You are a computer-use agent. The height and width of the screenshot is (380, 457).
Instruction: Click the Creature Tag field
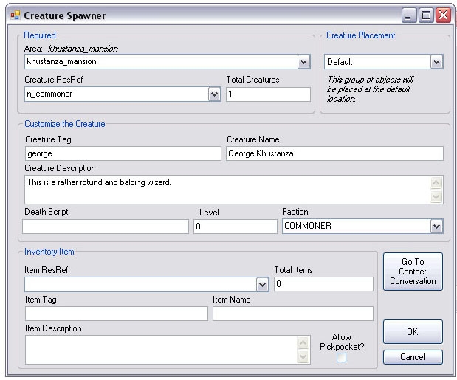coord(123,153)
